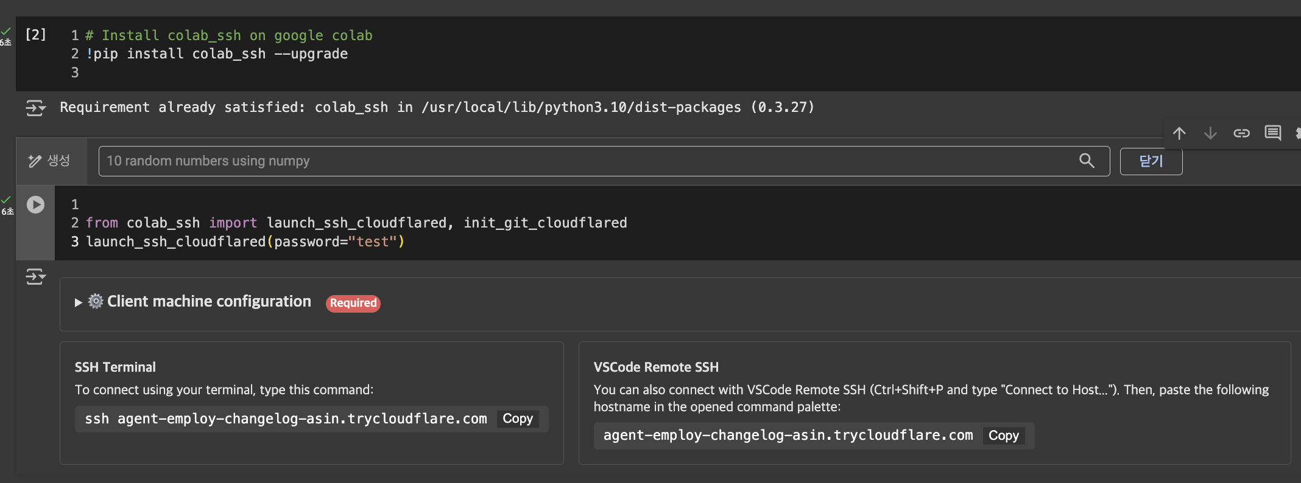Click the launch_ssh_cloudflared(password="test") line
Viewport: 1301px width, 483px height.
pos(245,242)
